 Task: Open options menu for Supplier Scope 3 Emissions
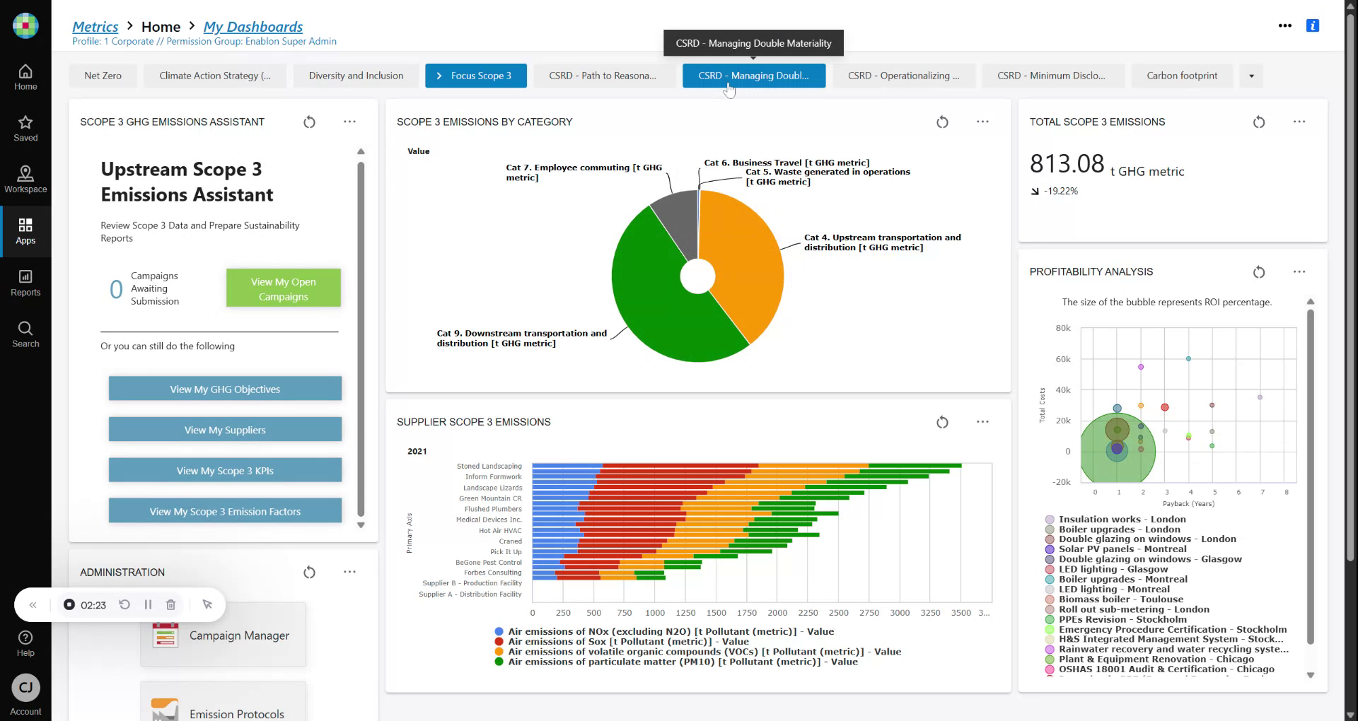click(x=982, y=422)
